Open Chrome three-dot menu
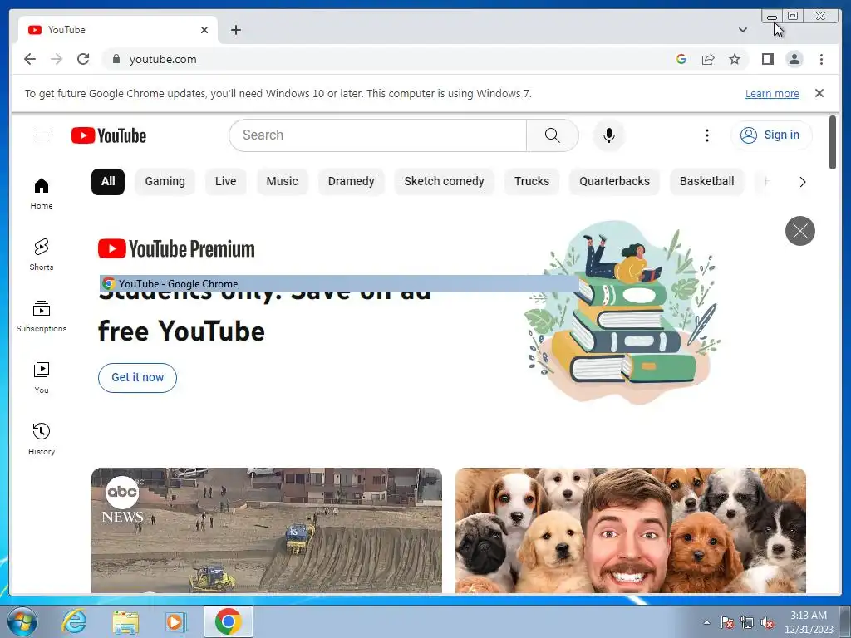851x638 pixels. click(x=821, y=59)
